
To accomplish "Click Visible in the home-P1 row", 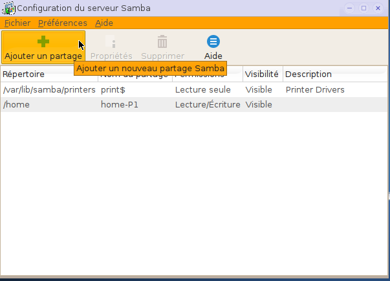I will (259, 104).
